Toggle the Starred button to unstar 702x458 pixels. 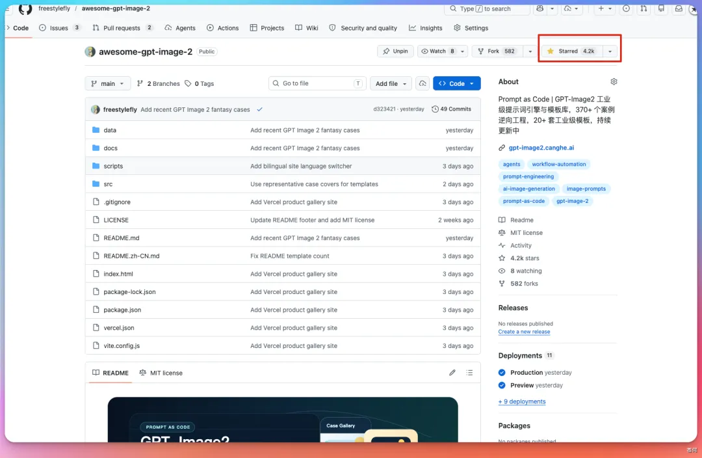(x=571, y=51)
